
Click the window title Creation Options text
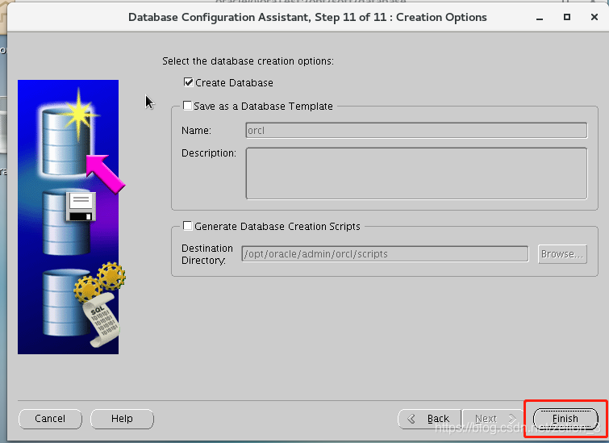(x=441, y=17)
